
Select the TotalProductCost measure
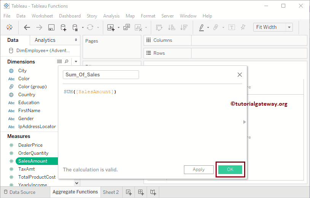coord(37,177)
